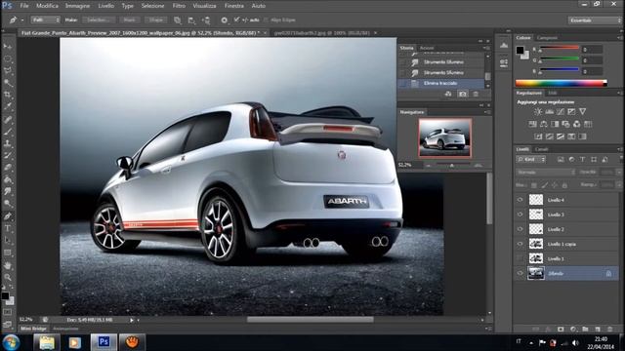Open the Filtro menu
625x351 pixels.
(x=179, y=6)
